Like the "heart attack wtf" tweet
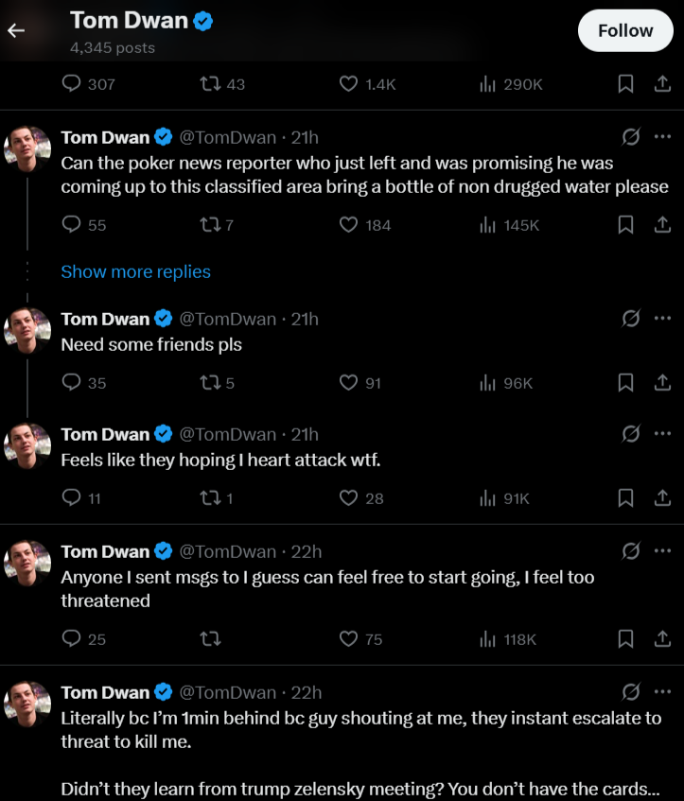Image resolution: width=684 pixels, height=801 pixels. coord(349,498)
